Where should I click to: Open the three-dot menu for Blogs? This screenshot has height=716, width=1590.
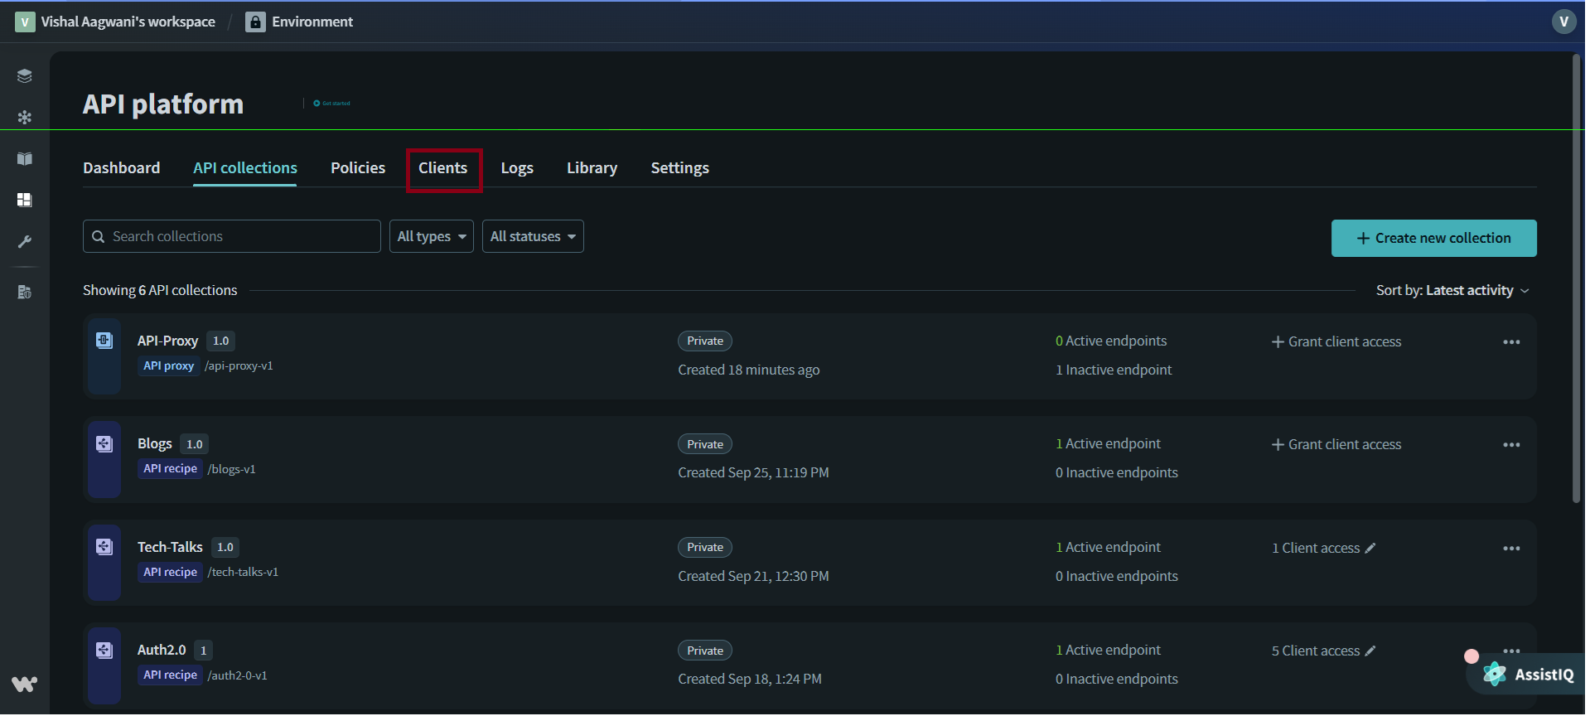click(x=1511, y=445)
